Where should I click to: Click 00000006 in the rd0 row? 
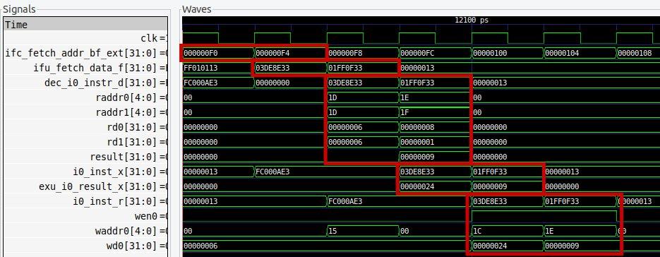345,127
